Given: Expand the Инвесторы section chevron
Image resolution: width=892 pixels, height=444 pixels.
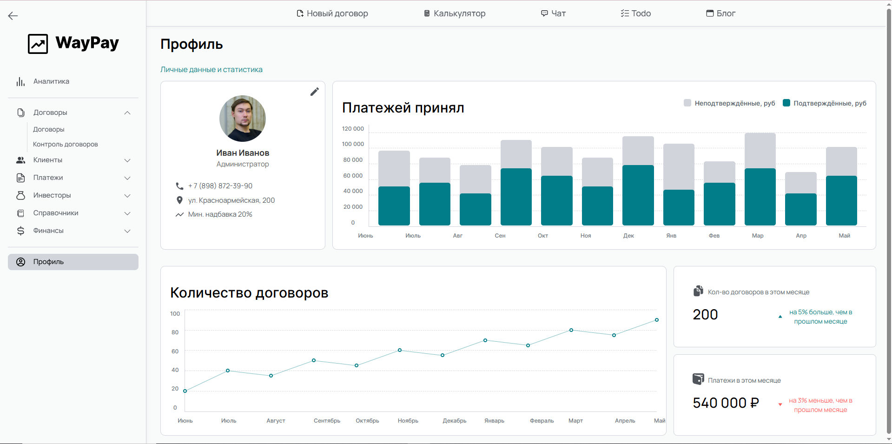Looking at the screenshot, I should 127,196.
